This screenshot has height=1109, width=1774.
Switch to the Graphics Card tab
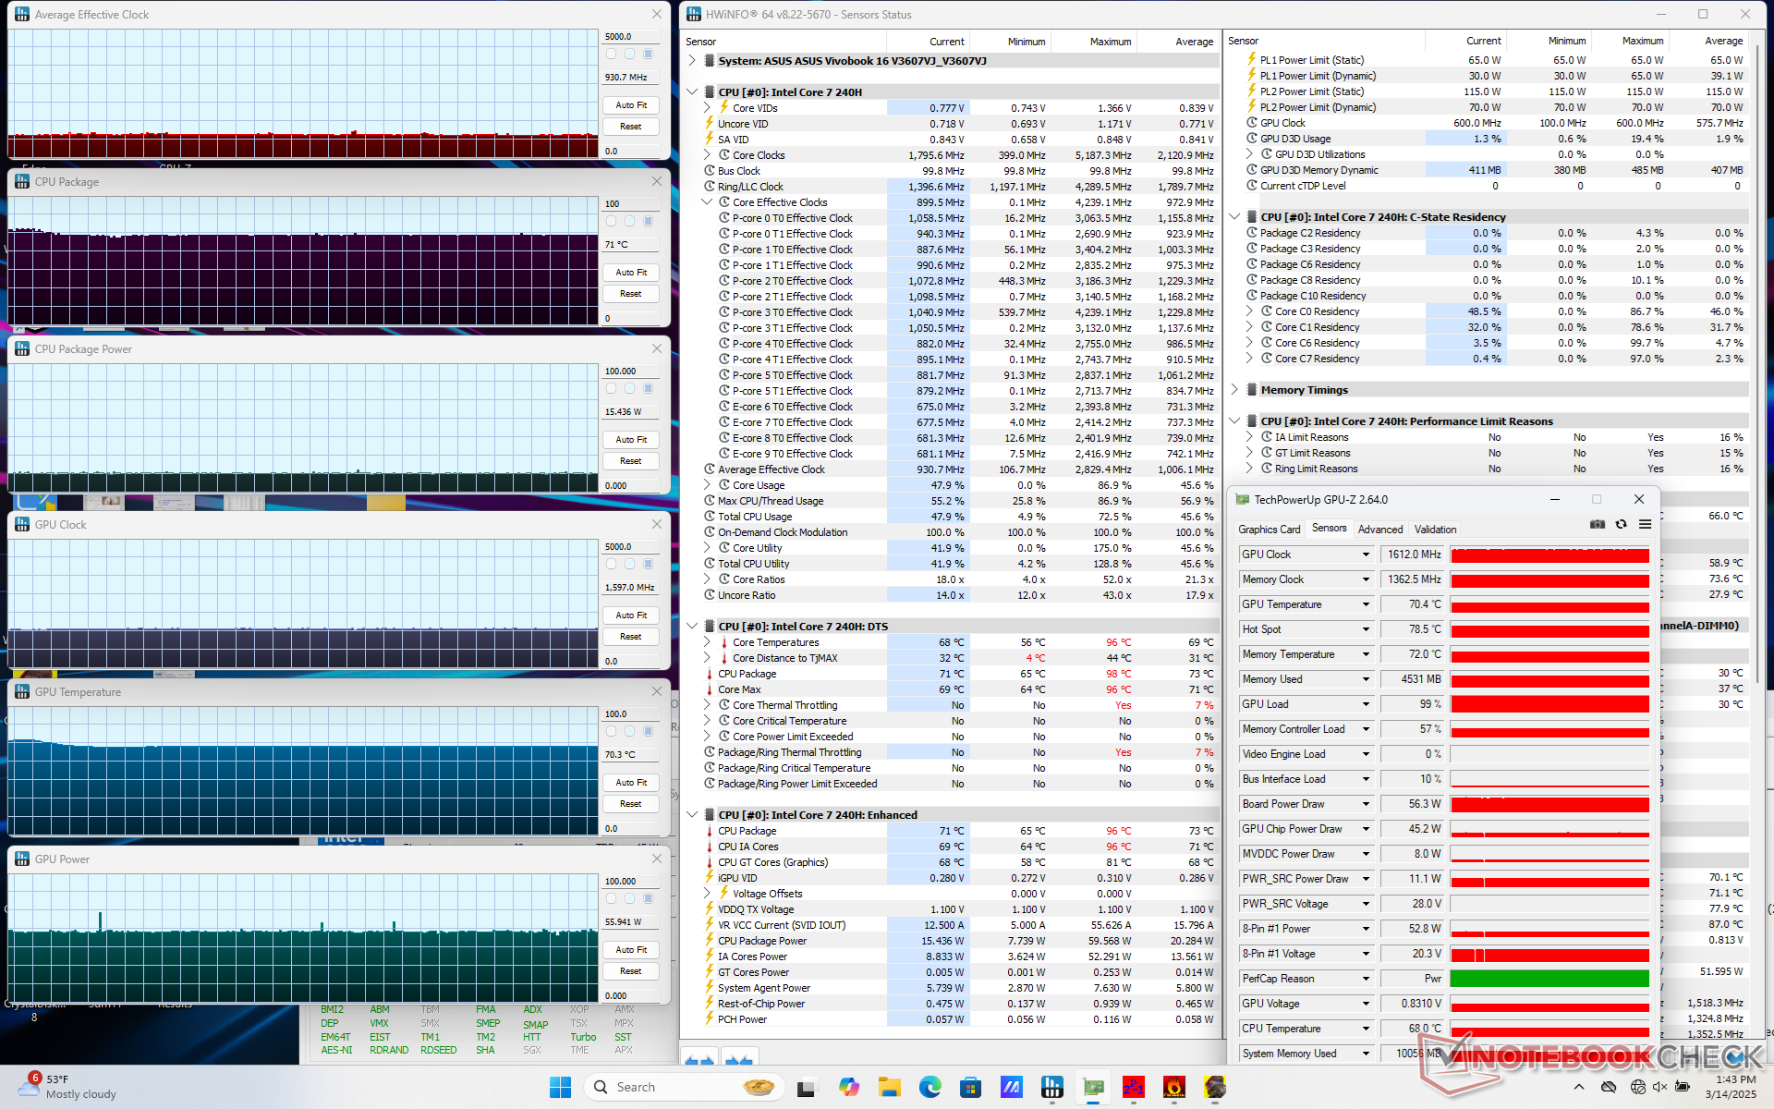click(x=1269, y=530)
